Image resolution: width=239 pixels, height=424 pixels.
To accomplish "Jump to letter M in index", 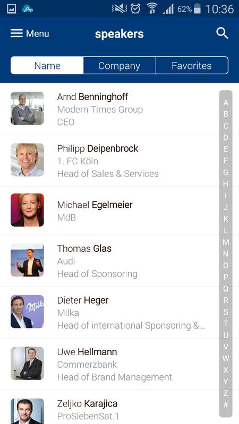I will click(x=226, y=242).
